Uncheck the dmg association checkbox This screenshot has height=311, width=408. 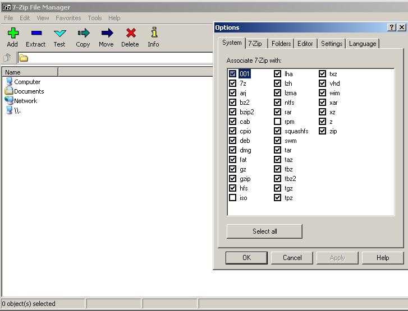pyautogui.click(x=233, y=150)
